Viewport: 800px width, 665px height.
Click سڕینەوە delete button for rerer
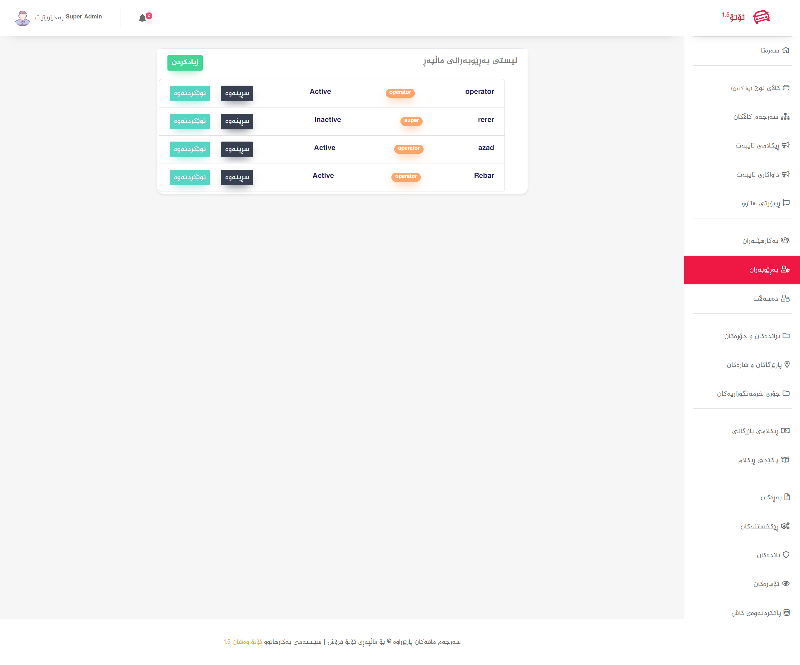pos(236,121)
